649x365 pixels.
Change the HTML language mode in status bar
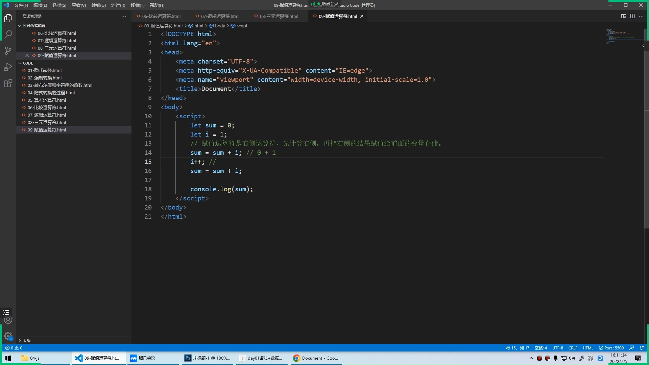(x=588, y=348)
